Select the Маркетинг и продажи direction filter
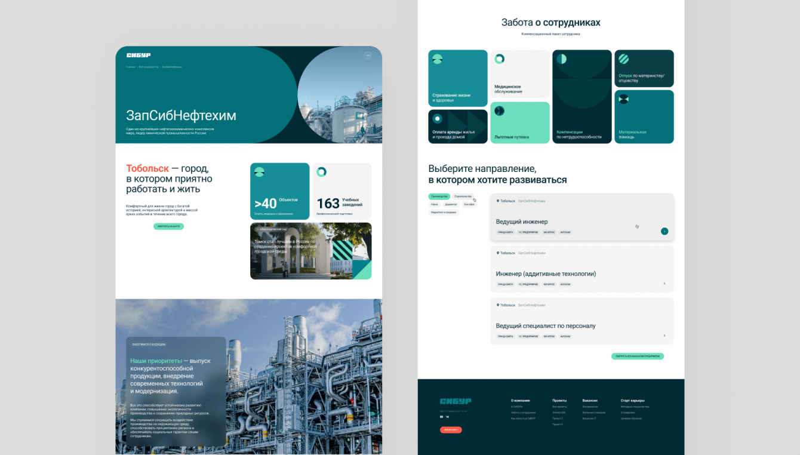The width and height of the screenshot is (800, 455). (x=444, y=212)
